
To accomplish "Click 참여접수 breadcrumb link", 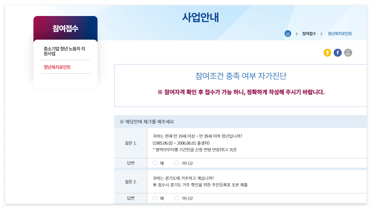I will (309, 34).
